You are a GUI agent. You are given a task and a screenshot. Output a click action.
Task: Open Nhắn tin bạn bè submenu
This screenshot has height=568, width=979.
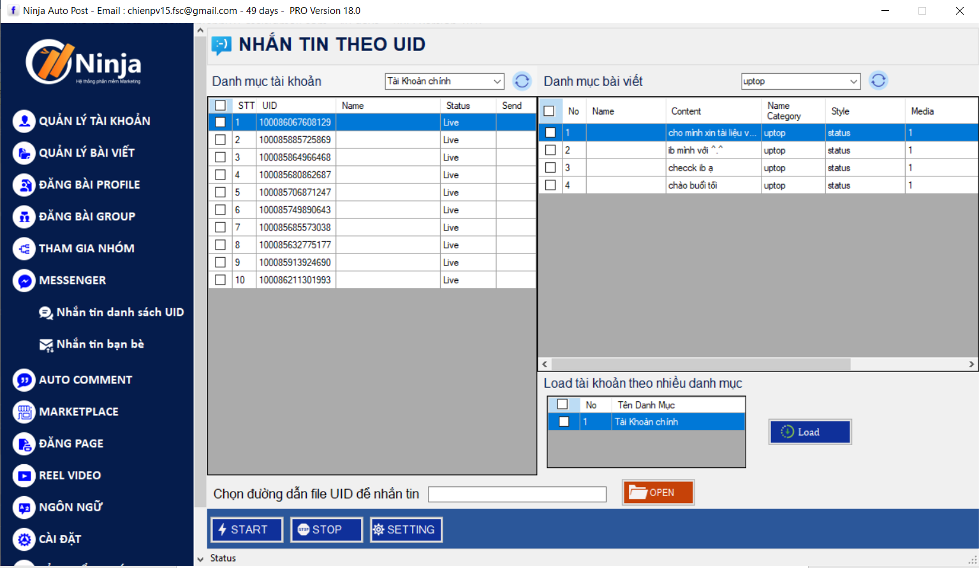click(x=100, y=344)
